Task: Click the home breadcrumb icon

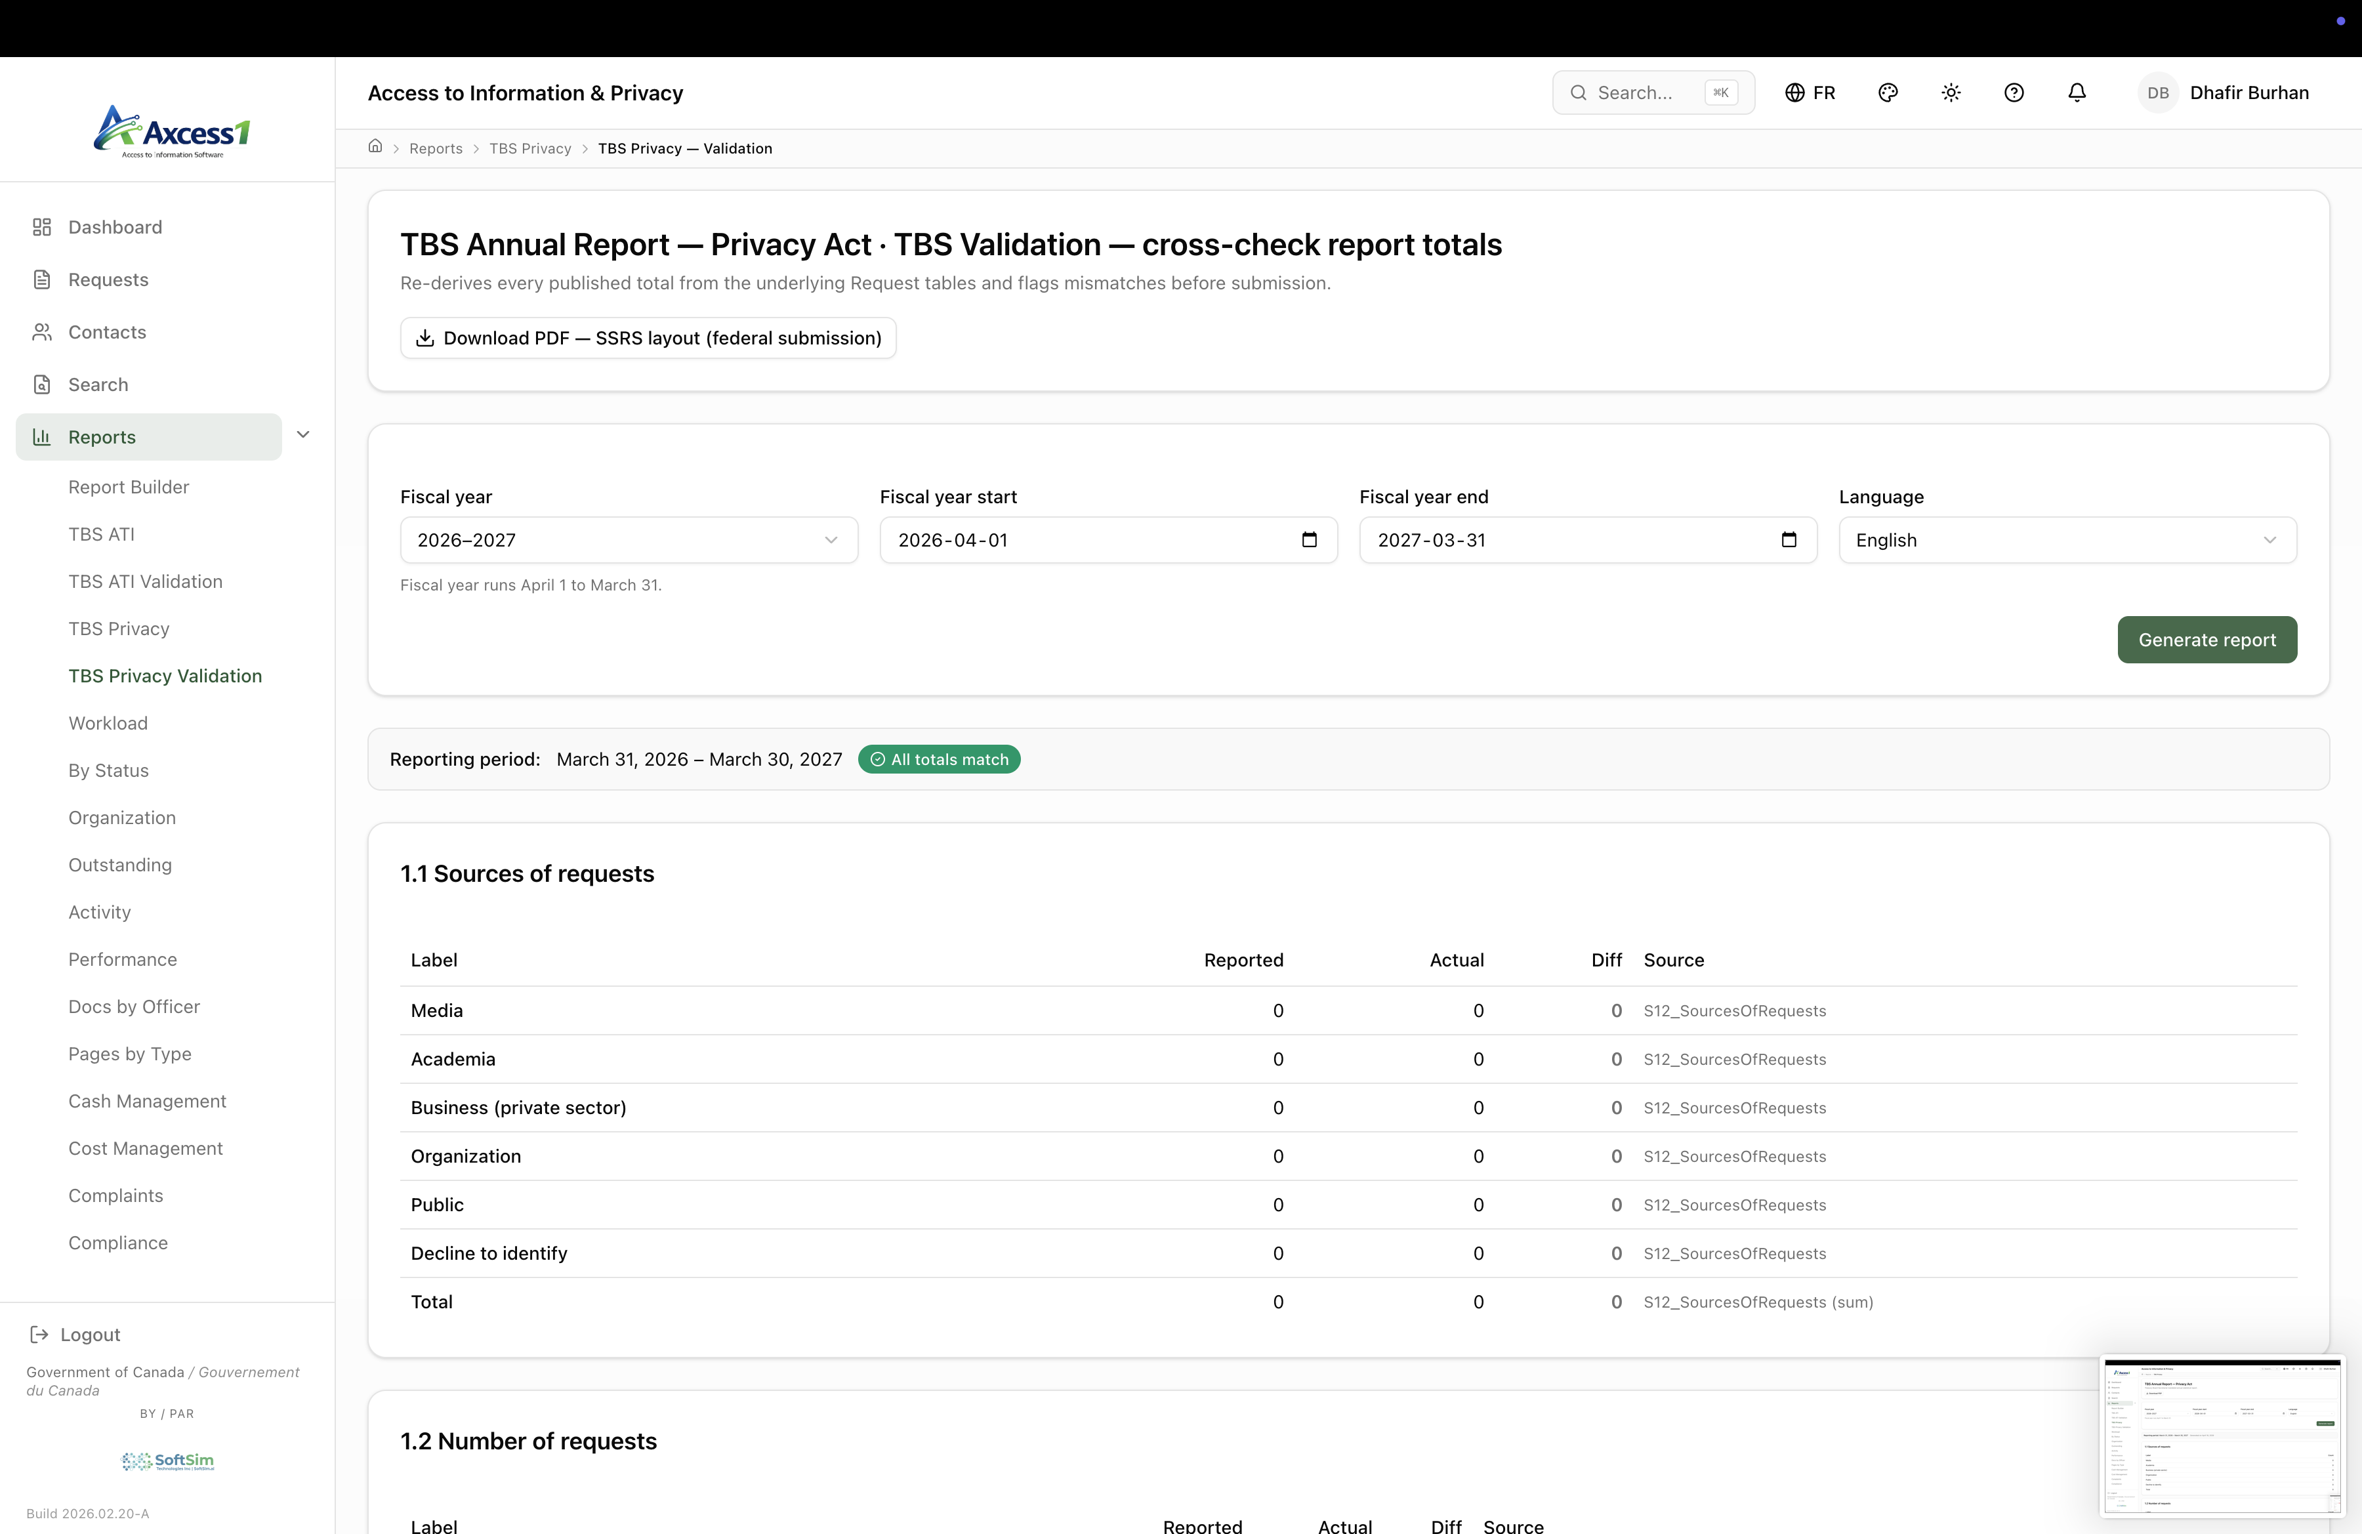Action: click(375, 147)
